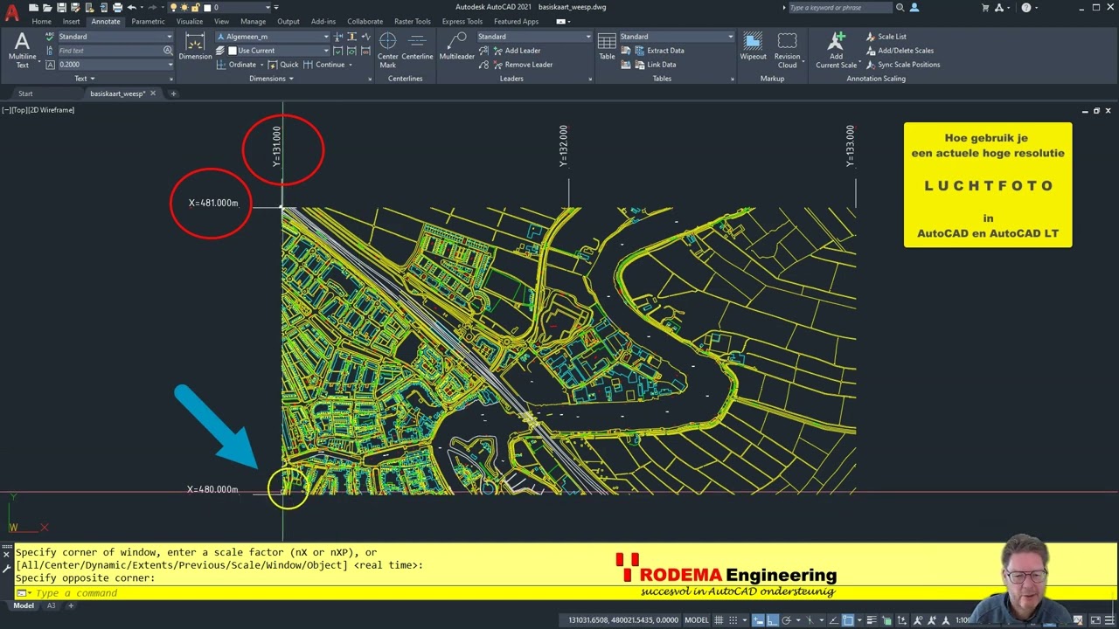The width and height of the screenshot is (1119, 629).
Task: Select the Revision Cloud tool
Action: [x=787, y=51]
